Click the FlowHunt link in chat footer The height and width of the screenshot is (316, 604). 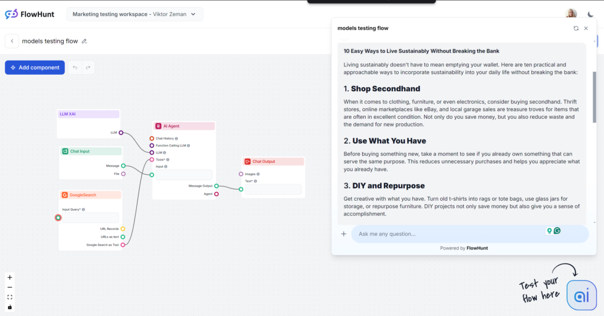click(x=477, y=248)
